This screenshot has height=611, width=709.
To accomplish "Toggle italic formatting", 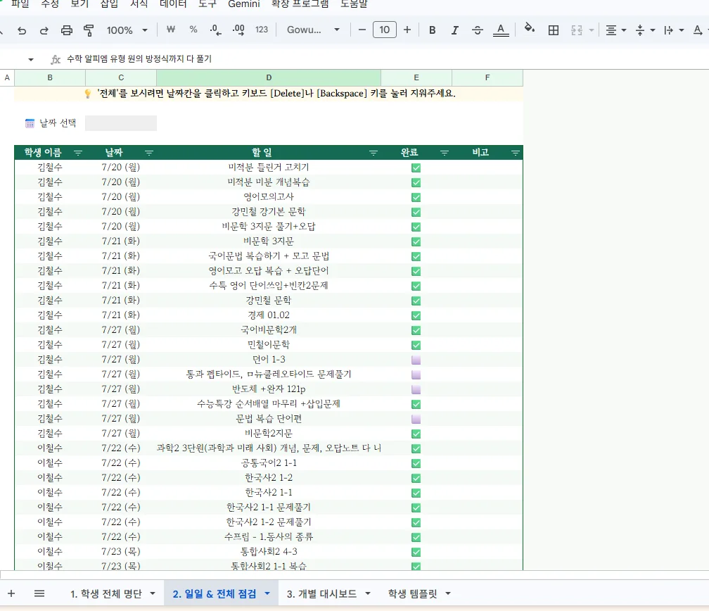I will point(454,30).
